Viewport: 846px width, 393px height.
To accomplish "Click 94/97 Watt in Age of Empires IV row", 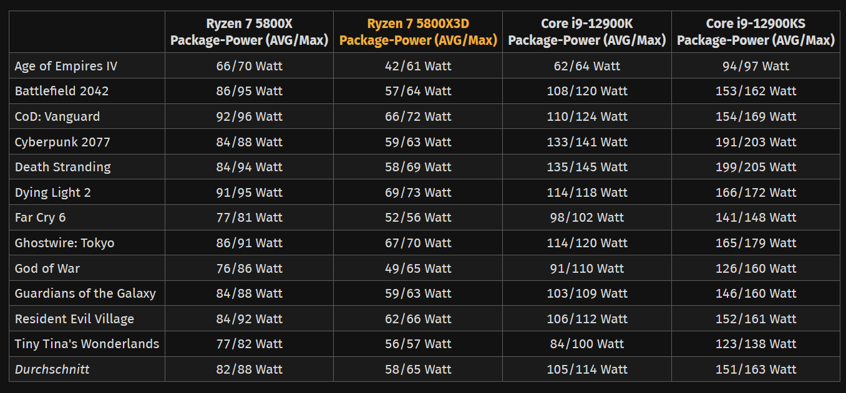I will pos(756,66).
